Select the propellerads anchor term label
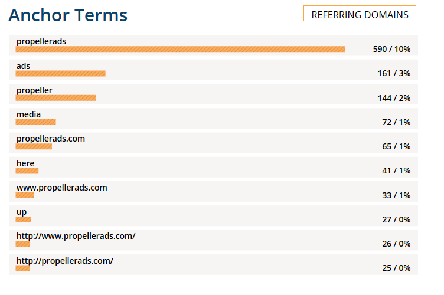444x295 pixels. (x=41, y=41)
